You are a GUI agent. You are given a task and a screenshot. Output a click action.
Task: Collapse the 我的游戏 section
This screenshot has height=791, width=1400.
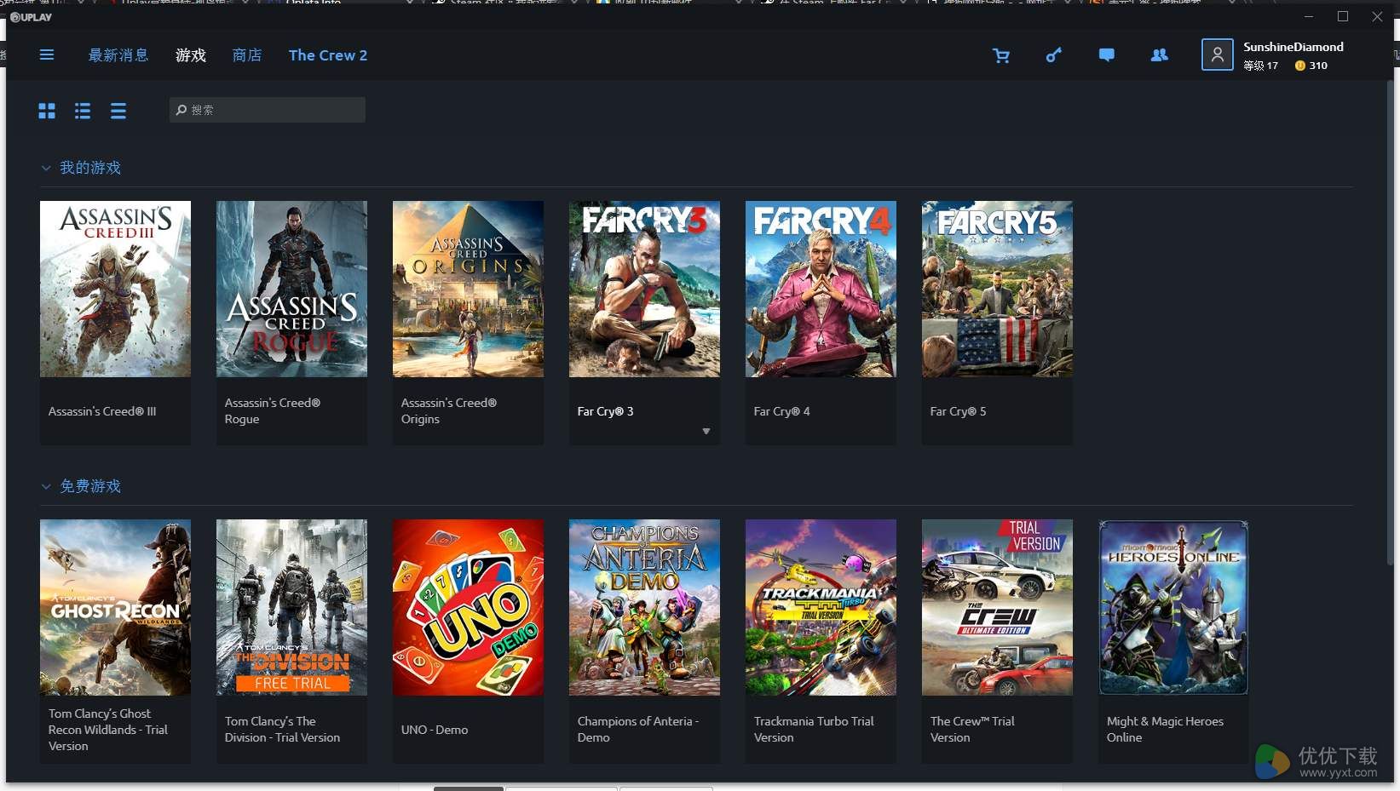(46, 169)
